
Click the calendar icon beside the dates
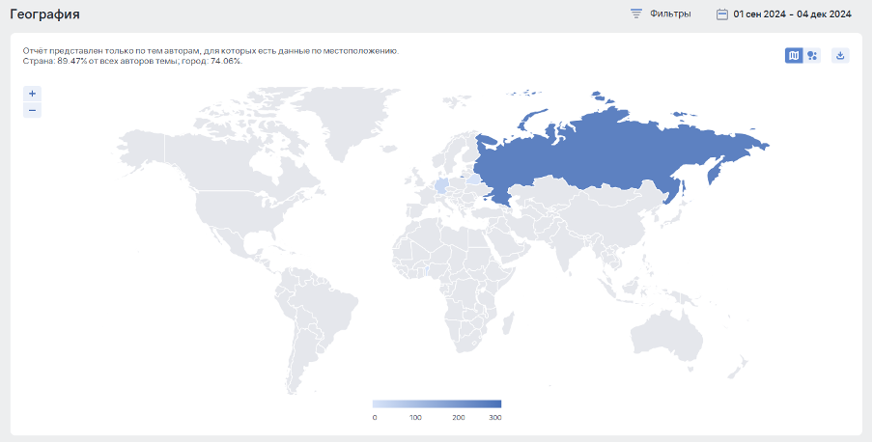tap(721, 14)
